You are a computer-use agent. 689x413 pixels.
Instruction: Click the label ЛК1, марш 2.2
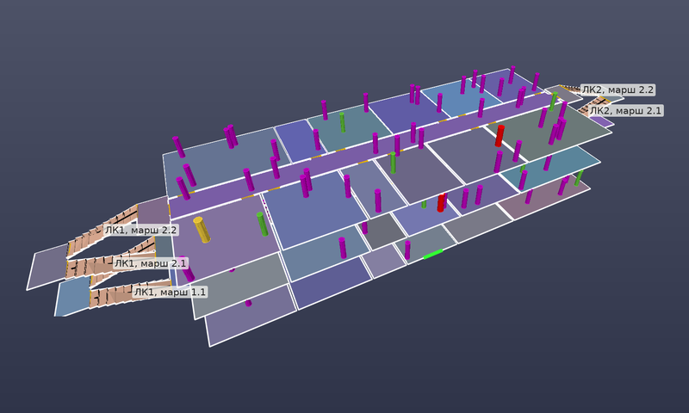pos(140,230)
